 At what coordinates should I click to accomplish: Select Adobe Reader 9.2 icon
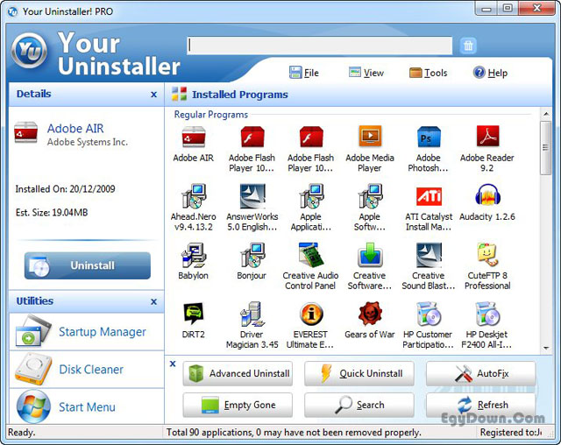pos(487,137)
